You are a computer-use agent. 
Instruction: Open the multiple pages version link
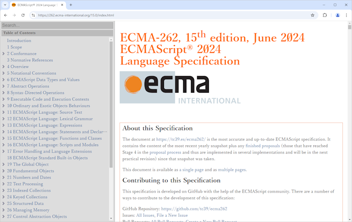[232, 169]
